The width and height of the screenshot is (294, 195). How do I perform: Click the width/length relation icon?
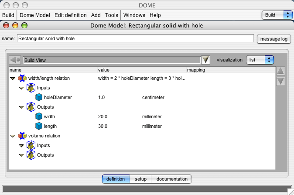pos(22,78)
